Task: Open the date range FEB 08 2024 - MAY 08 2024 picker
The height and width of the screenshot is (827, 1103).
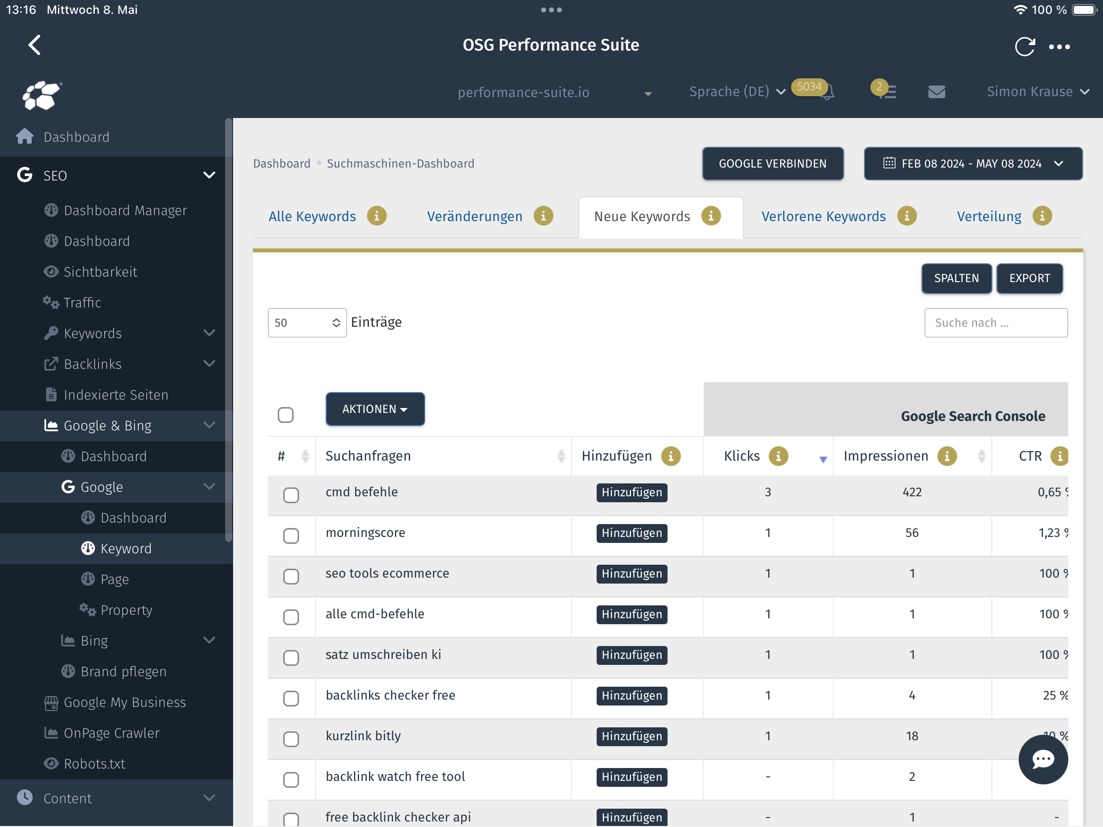Action: click(973, 164)
